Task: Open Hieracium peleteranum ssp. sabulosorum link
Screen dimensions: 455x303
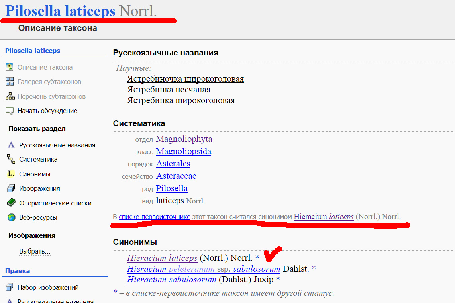Action: (x=204, y=269)
